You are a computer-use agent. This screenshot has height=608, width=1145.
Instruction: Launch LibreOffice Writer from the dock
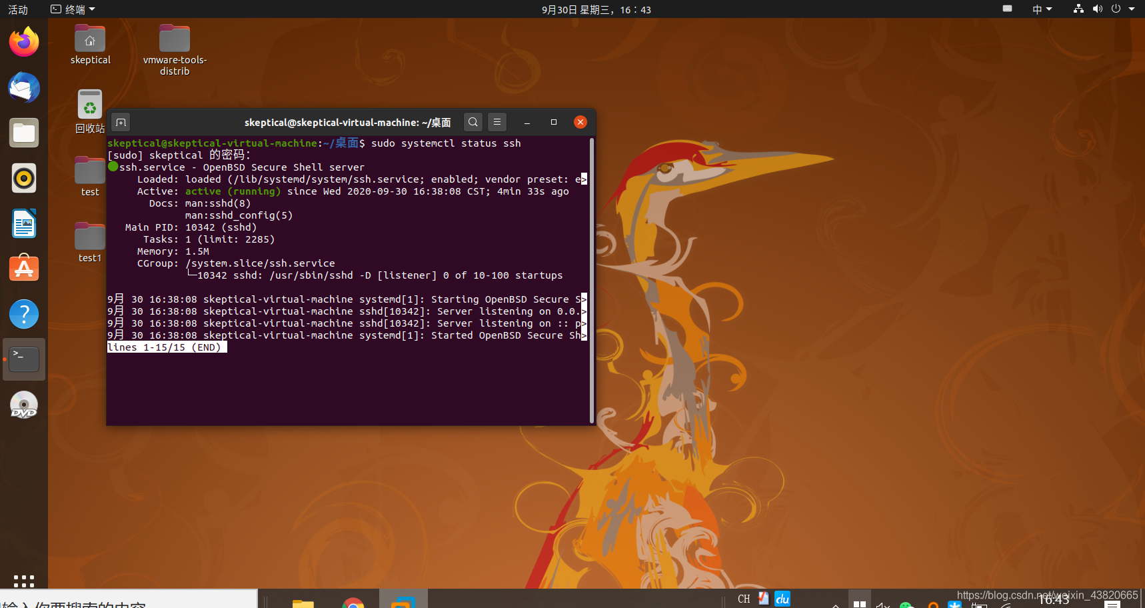[24, 223]
